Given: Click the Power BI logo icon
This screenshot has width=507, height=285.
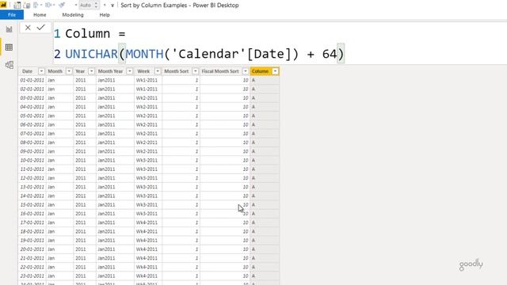Looking at the screenshot, I should (x=3, y=5).
